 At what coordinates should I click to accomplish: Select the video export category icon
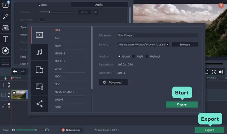coord(39,35)
